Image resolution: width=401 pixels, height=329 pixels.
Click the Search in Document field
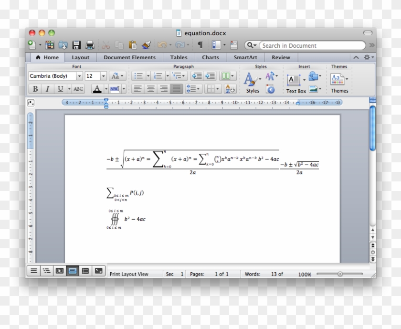310,45
